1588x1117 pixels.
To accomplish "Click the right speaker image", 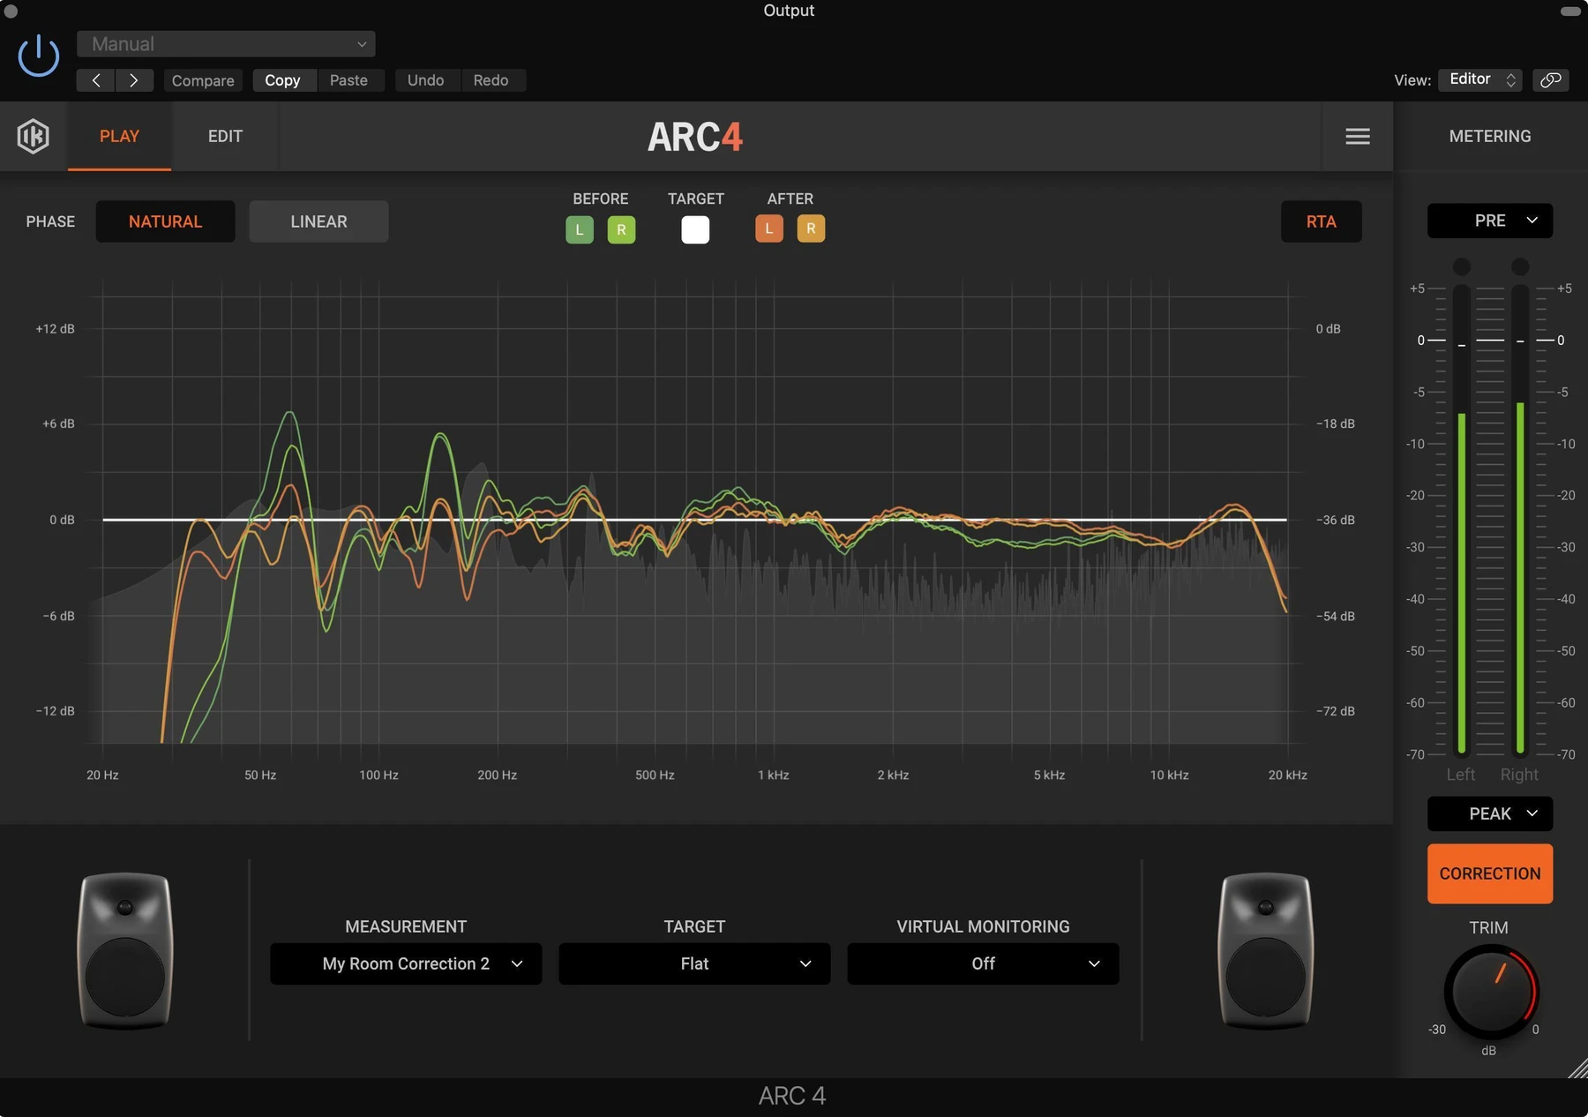I will 1265,951.
